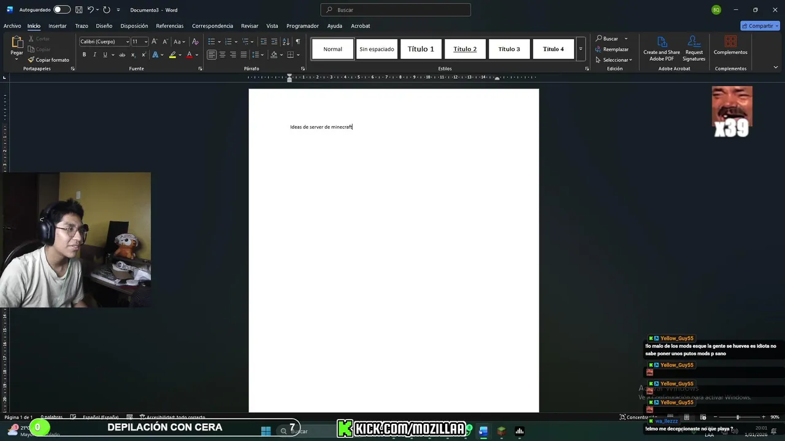
Task: Apply the Normal style
Action: (333, 49)
